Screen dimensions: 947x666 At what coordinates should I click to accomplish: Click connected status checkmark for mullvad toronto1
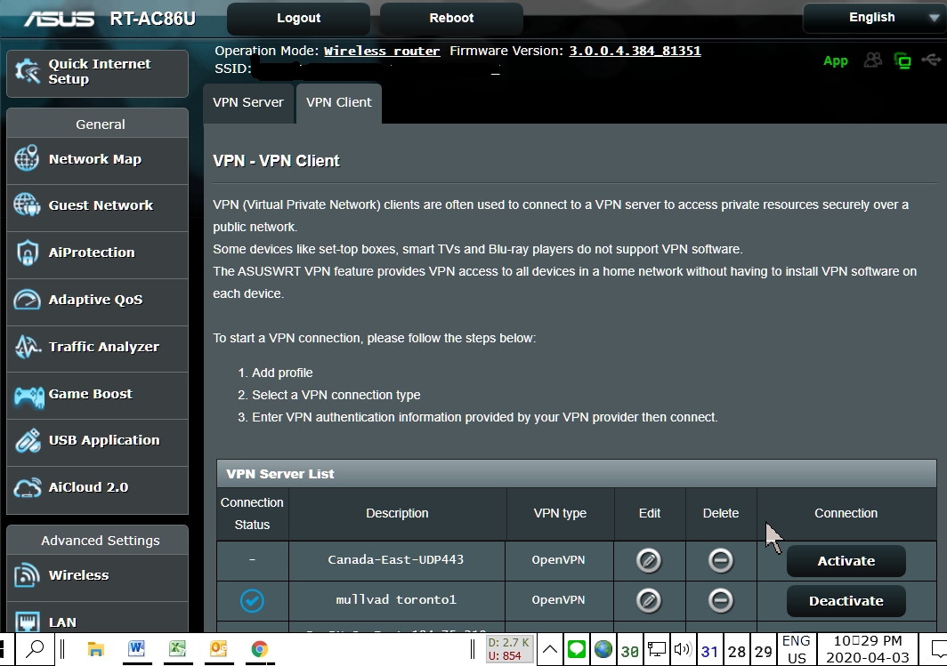252,601
